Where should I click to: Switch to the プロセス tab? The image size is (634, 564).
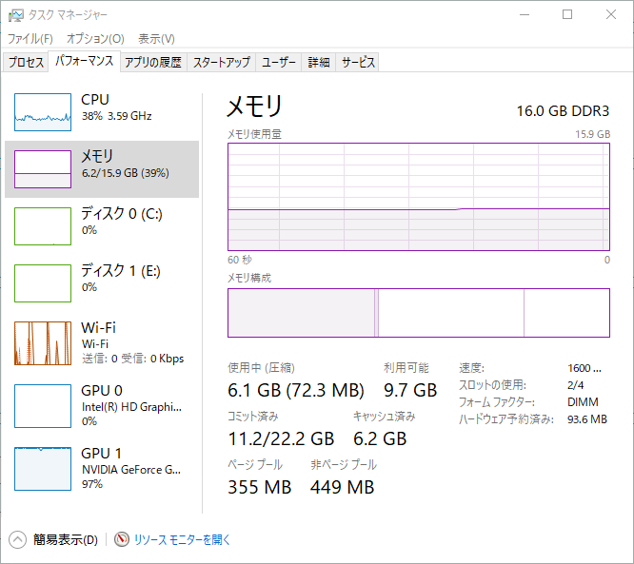pos(26,63)
